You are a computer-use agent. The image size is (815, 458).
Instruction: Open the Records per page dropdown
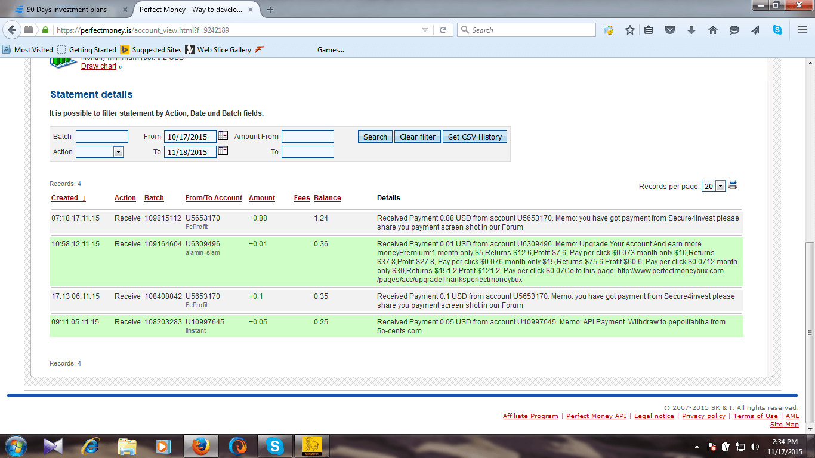[720, 186]
